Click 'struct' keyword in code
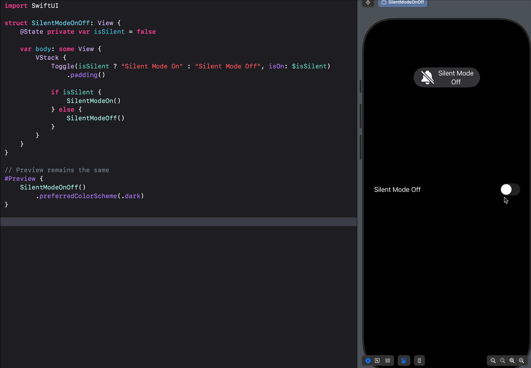 point(16,23)
